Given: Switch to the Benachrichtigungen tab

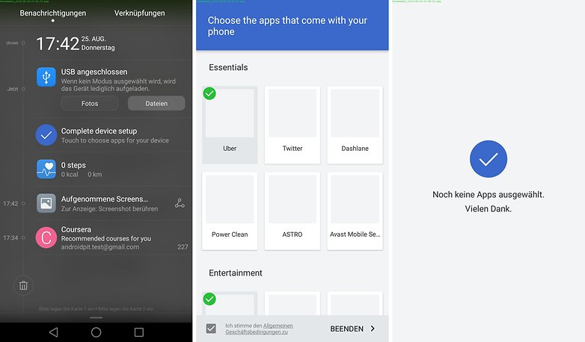Looking at the screenshot, I should tap(53, 13).
